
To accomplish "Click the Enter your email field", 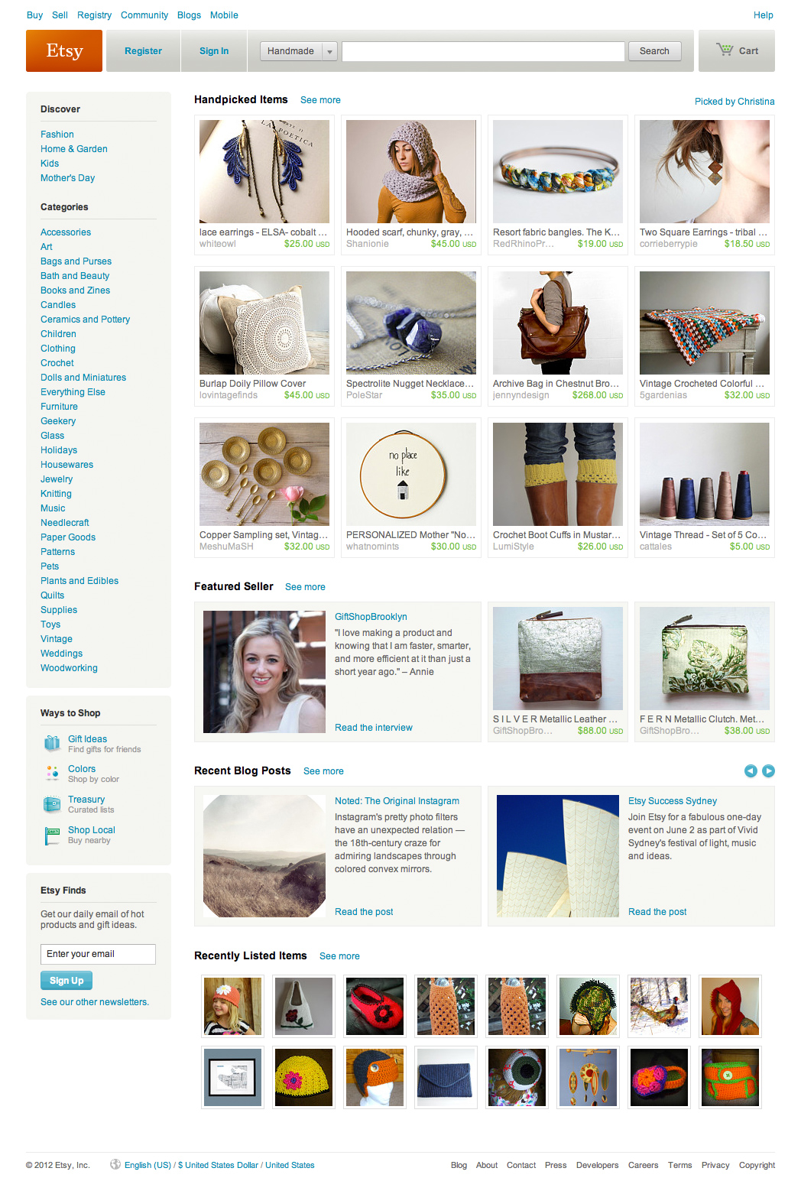I will pos(98,954).
